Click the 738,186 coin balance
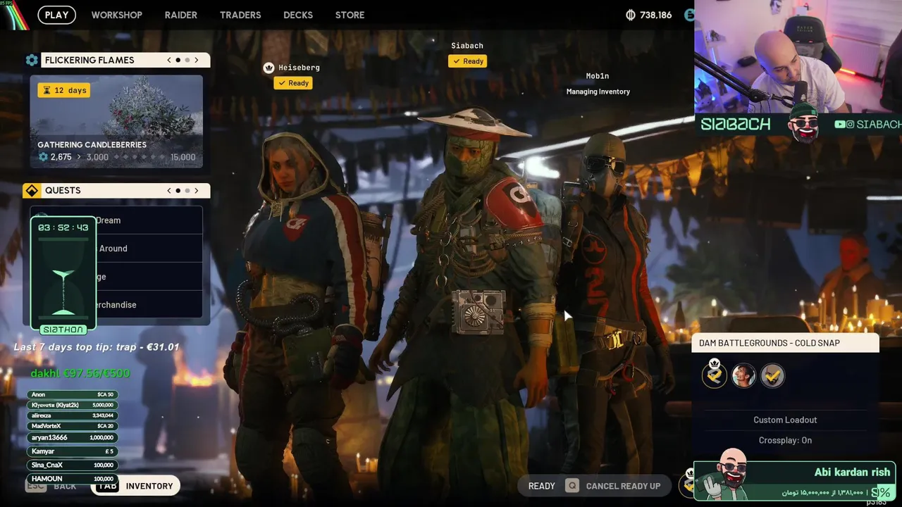Viewport: 902px width, 507px height. pyautogui.click(x=656, y=15)
